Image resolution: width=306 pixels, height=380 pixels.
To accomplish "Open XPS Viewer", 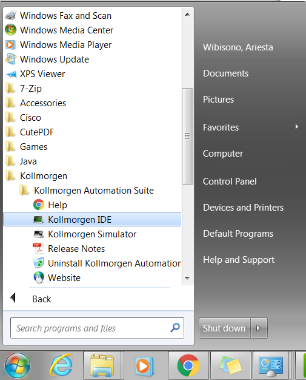I will tap(92, 74).
